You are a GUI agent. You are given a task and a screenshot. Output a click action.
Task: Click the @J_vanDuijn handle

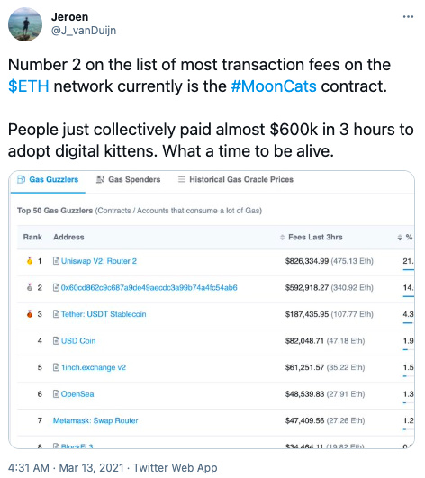pyautogui.click(x=84, y=31)
